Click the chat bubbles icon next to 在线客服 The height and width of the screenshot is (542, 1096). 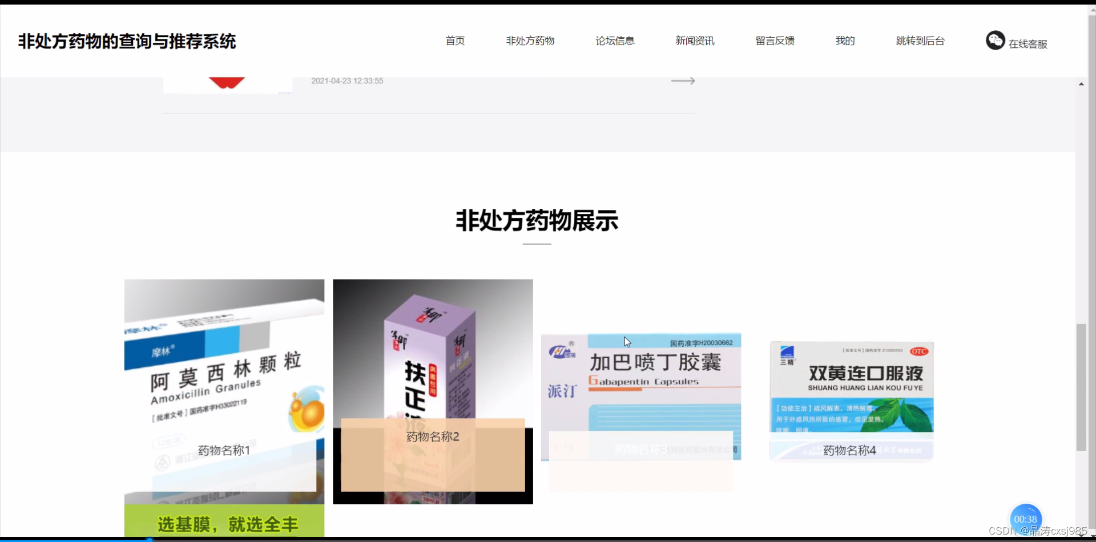pyautogui.click(x=994, y=40)
